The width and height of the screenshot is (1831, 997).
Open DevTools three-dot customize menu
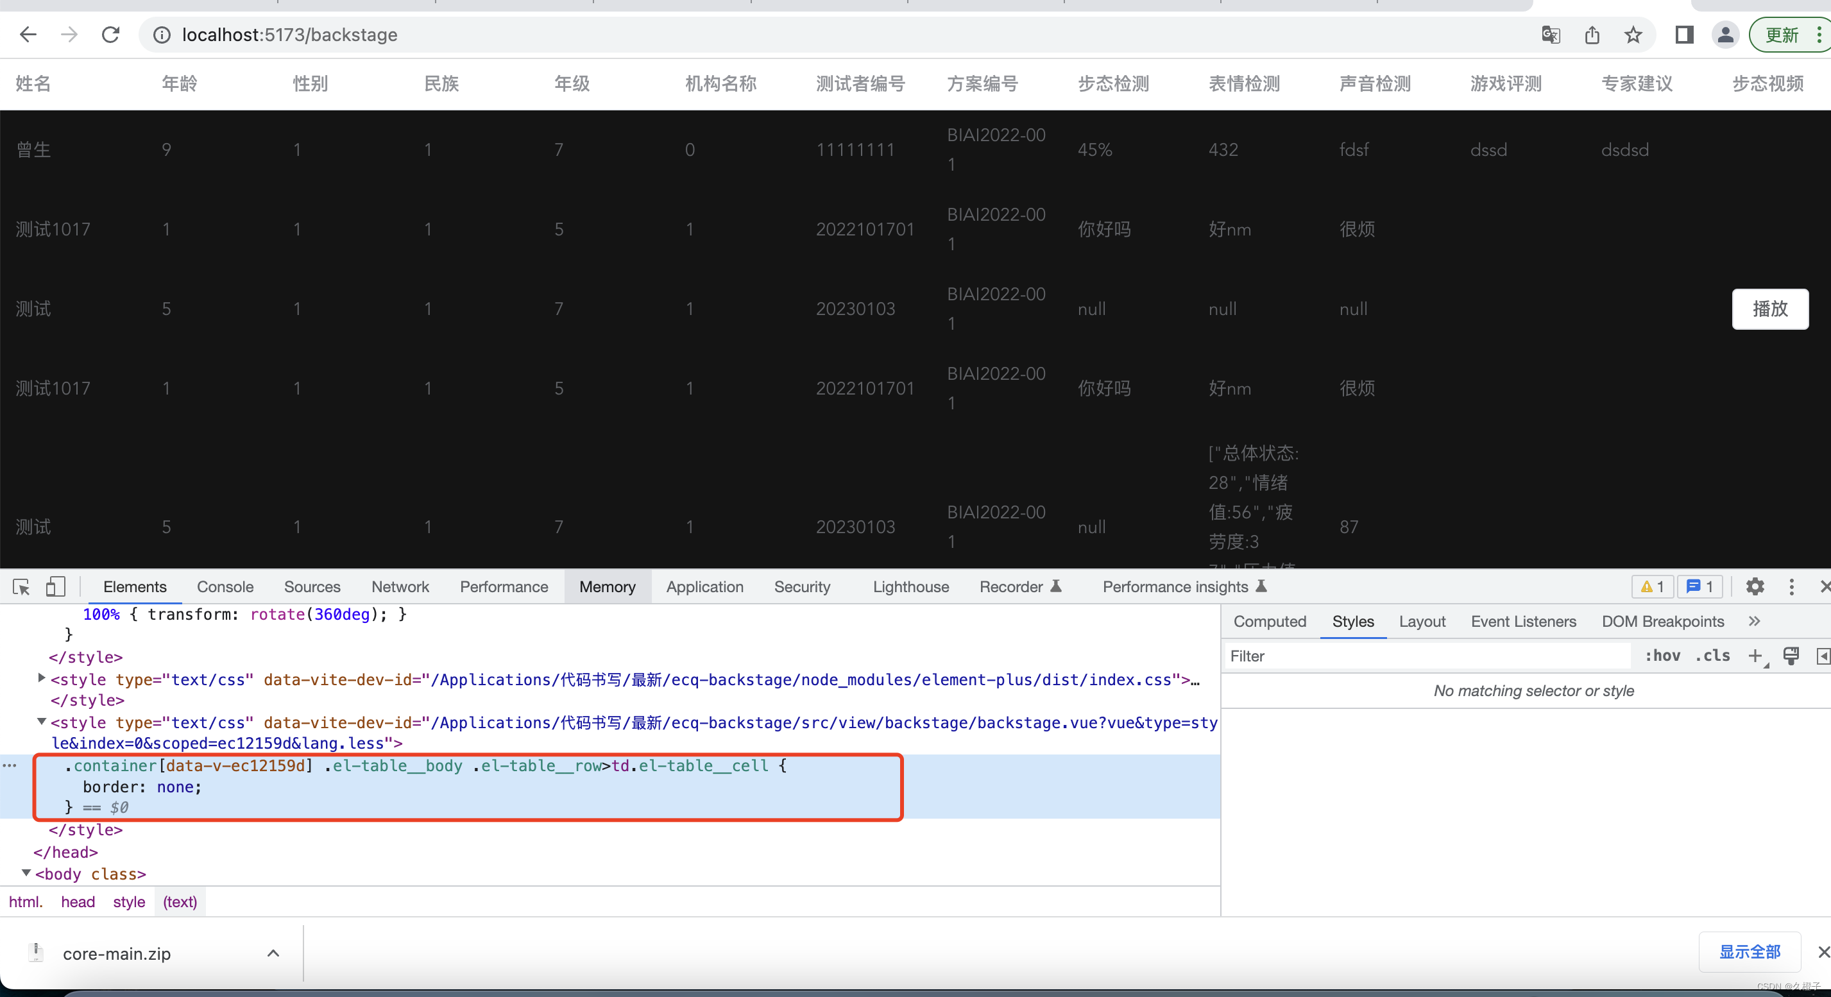point(1791,586)
